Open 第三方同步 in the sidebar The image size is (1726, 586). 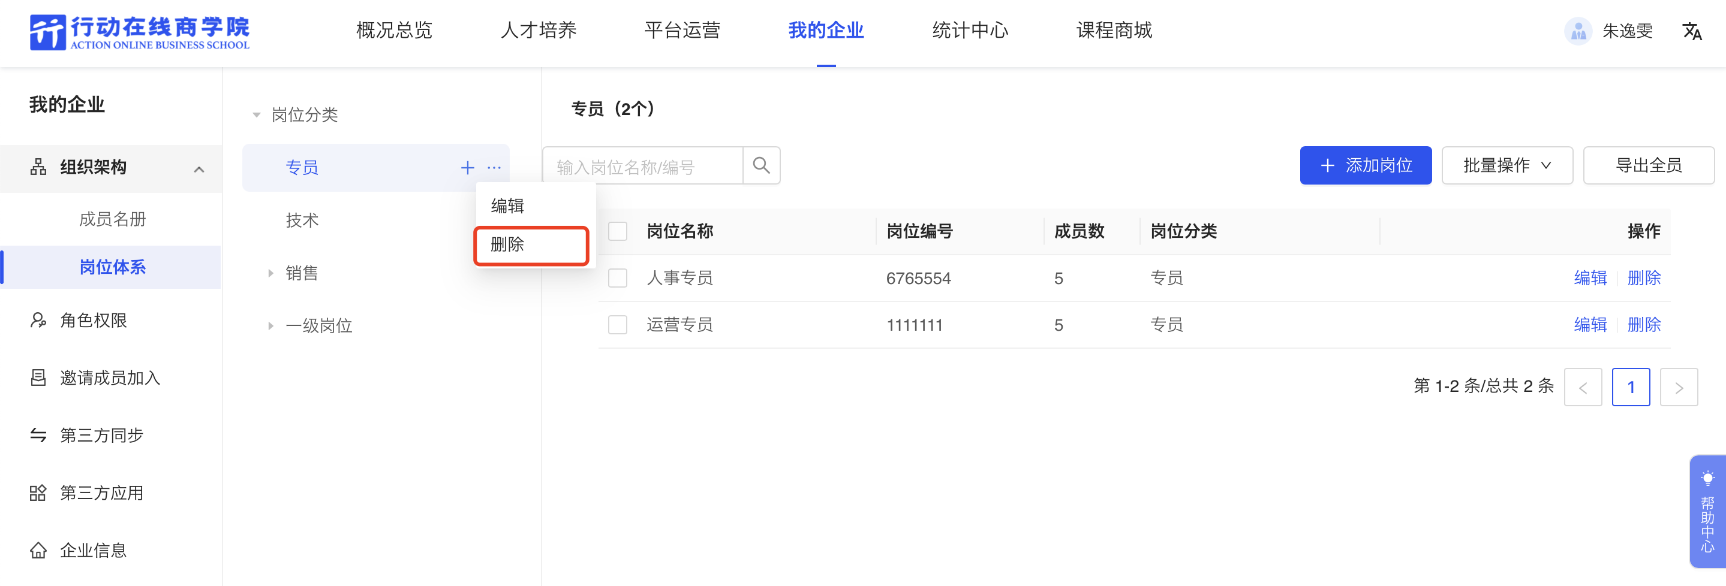point(101,436)
